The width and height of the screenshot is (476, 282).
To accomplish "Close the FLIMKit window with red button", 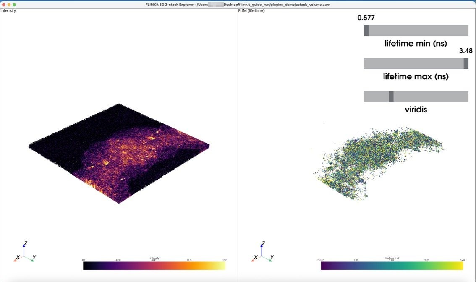I will coord(3,5).
